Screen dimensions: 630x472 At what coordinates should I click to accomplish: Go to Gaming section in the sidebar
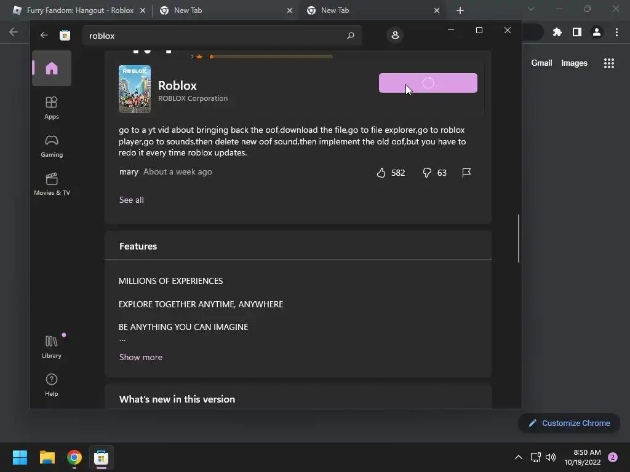point(52,146)
